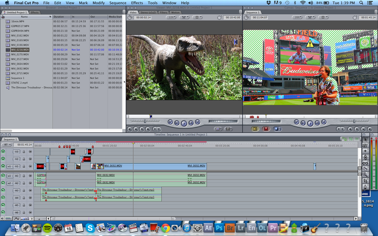Select the Zoom In tool
This screenshot has width=378, height=236.
click(365, 175)
